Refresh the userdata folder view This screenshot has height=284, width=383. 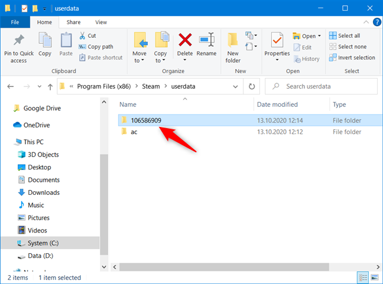coord(252,86)
